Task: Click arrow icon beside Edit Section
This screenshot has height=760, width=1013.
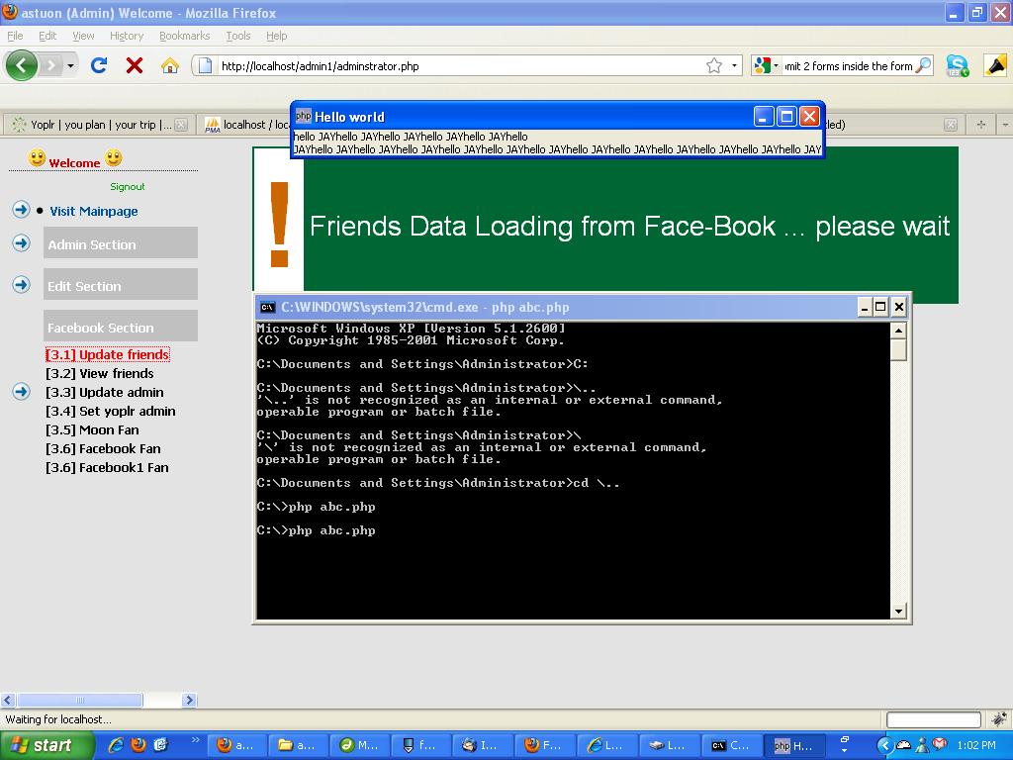Action: tap(22, 284)
